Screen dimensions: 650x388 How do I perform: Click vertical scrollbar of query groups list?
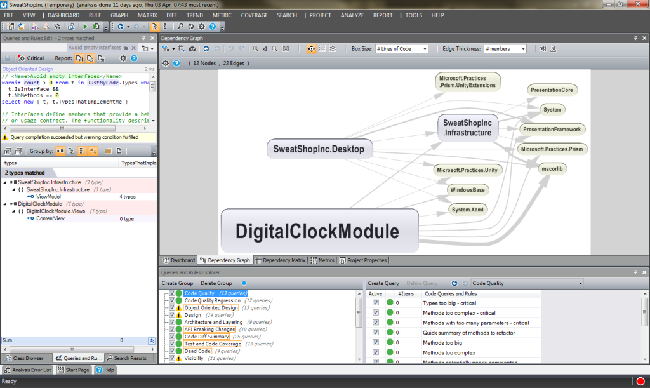[x=359, y=311]
